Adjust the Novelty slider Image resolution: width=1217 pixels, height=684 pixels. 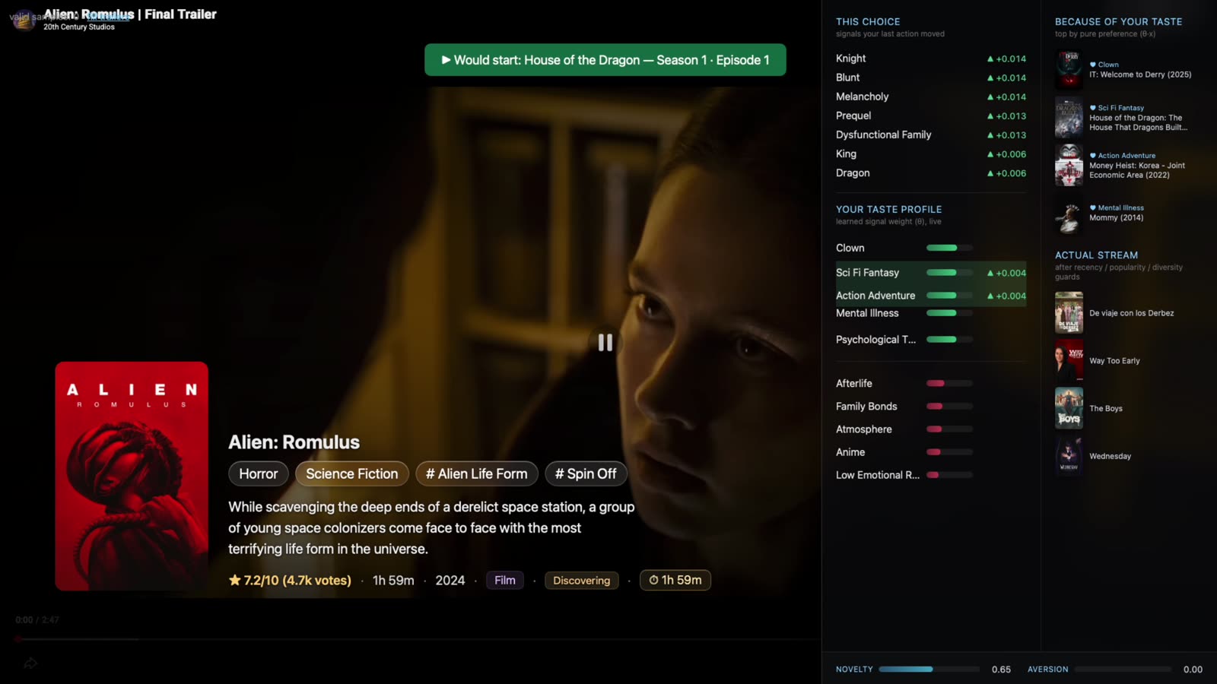(929, 670)
